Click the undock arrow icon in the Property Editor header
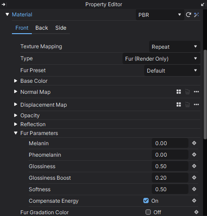Viewport: 207px width, 216px height. [203, 4]
